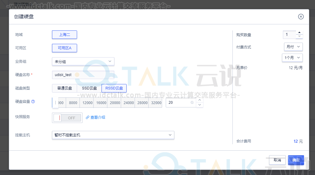Click the 磁盘类型 label

click(23, 88)
